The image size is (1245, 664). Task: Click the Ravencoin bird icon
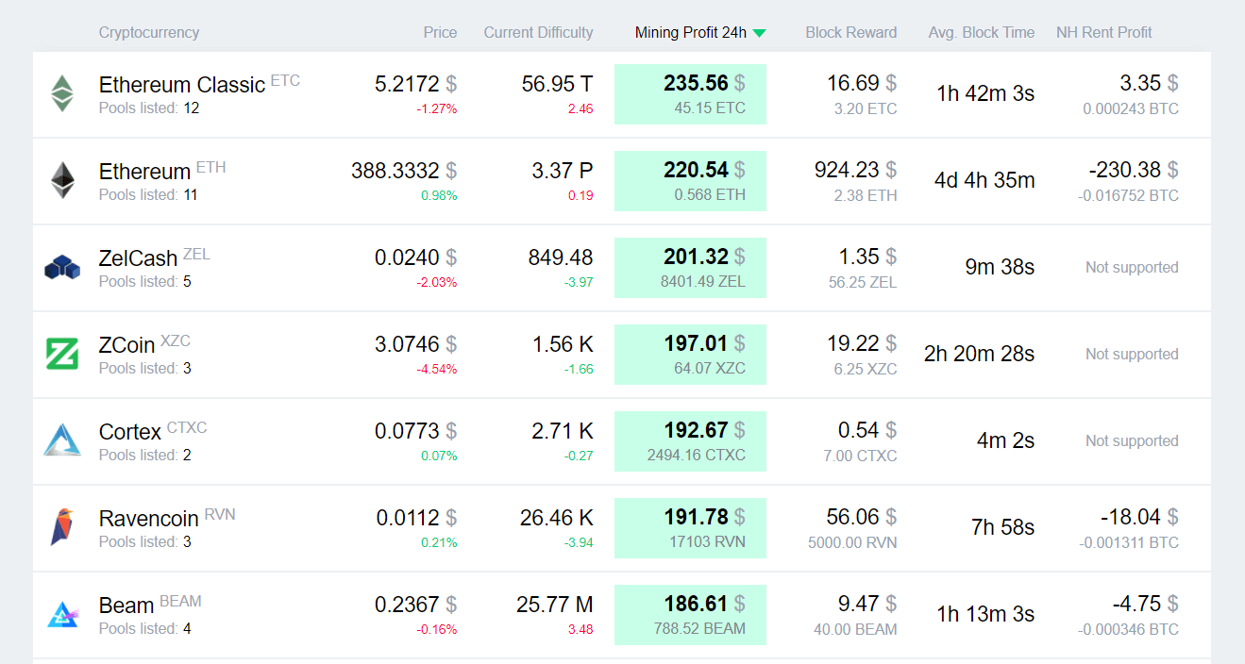[62, 527]
